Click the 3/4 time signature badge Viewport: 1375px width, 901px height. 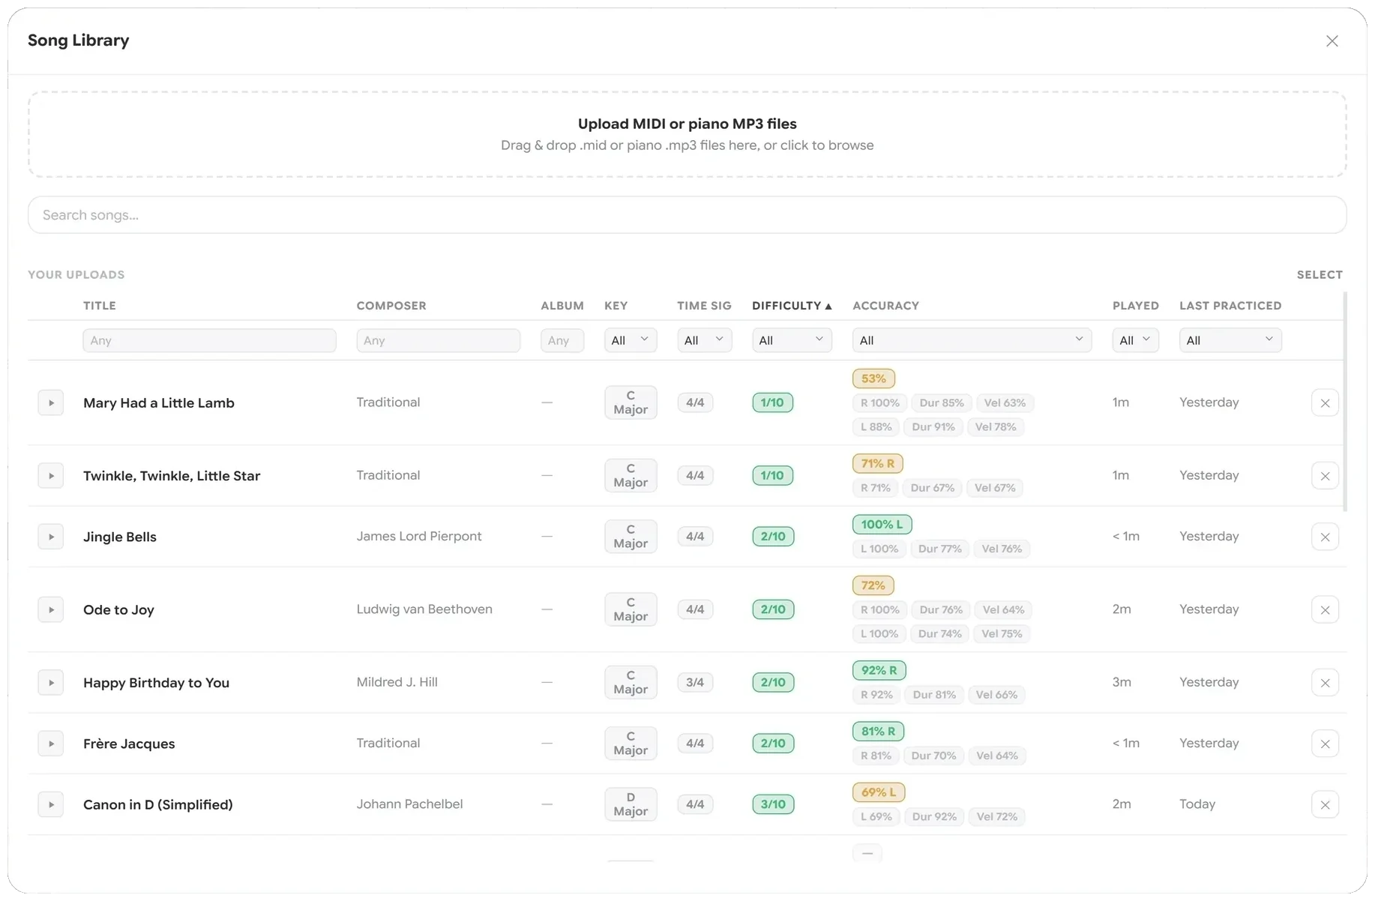695,682
